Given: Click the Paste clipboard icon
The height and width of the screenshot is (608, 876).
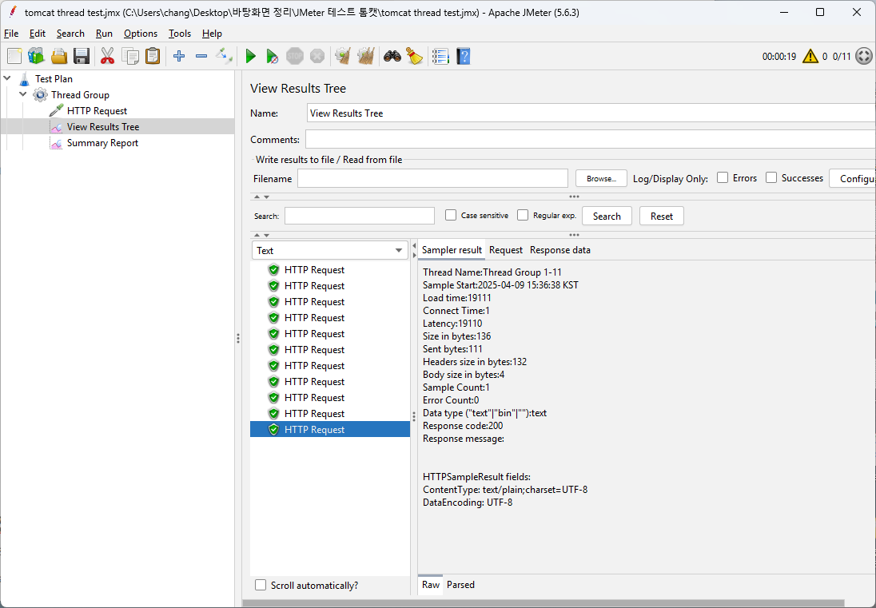Looking at the screenshot, I should [153, 56].
